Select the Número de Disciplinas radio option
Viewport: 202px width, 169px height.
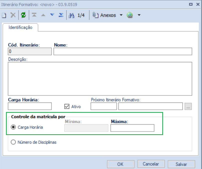(x=13, y=142)
